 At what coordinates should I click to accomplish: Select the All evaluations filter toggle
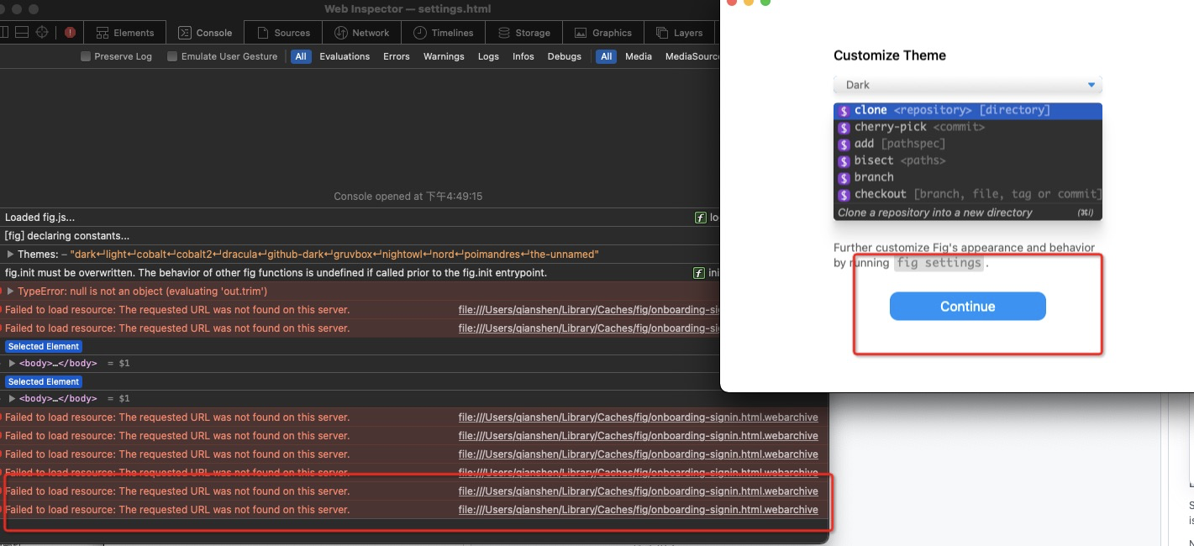(x=301, y=56)
